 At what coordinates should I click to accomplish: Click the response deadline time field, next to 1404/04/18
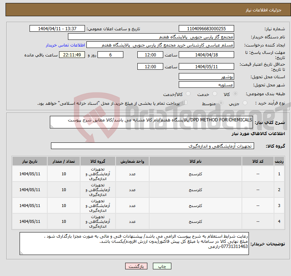[x=150, y=55]
